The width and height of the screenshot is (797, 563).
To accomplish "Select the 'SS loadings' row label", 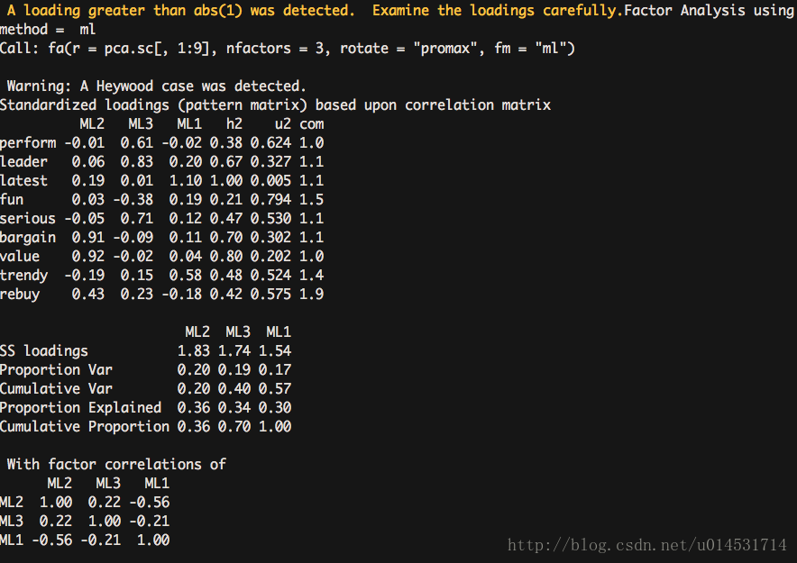I will tap(43, 351).
